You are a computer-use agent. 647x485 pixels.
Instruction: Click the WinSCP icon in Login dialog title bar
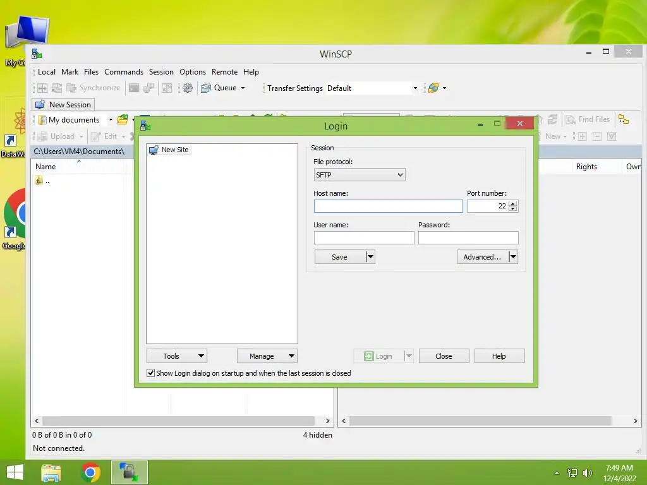point(145,126)
